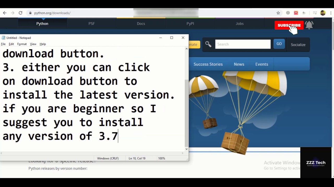Click Notepad's vertical scrollbar thumb
334x187 pixels.
pyautogui.click(x=187, y=113)
